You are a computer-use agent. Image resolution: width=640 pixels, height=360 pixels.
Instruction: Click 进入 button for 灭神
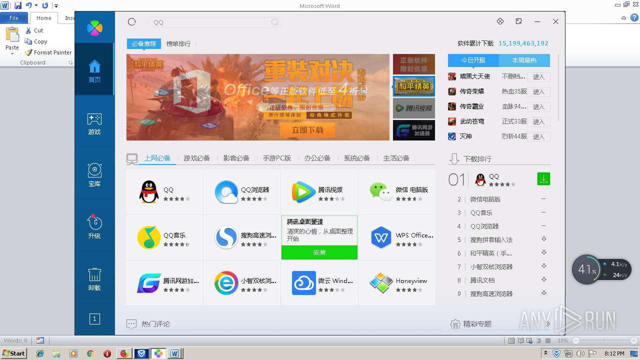539,136
